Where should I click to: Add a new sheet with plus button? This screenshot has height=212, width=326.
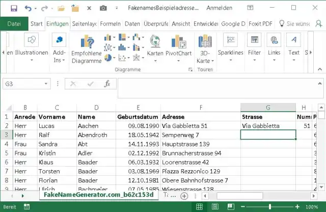point(184,196)
